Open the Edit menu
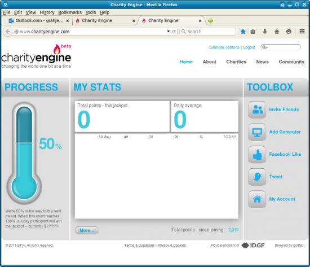Screen dimensions: 310x267 coord(18,12)
